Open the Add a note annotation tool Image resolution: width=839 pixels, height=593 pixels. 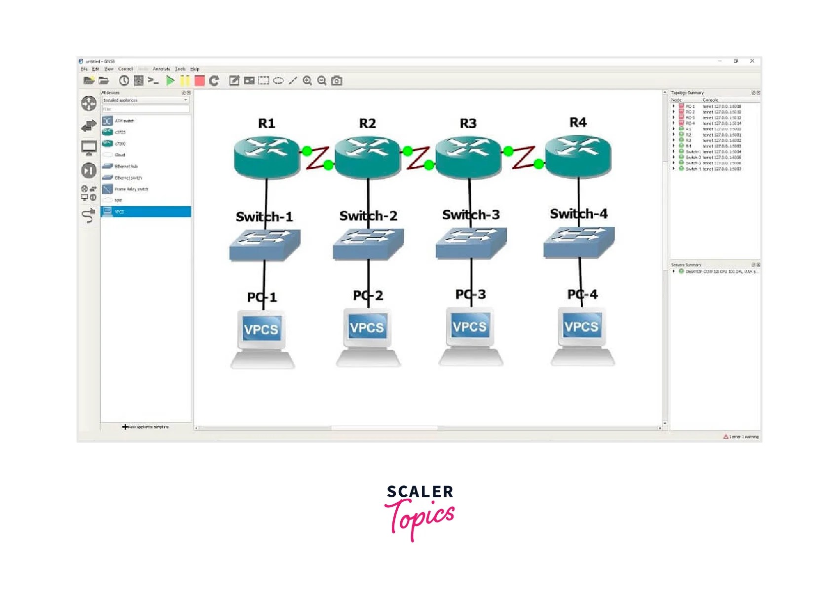point(235,80)
